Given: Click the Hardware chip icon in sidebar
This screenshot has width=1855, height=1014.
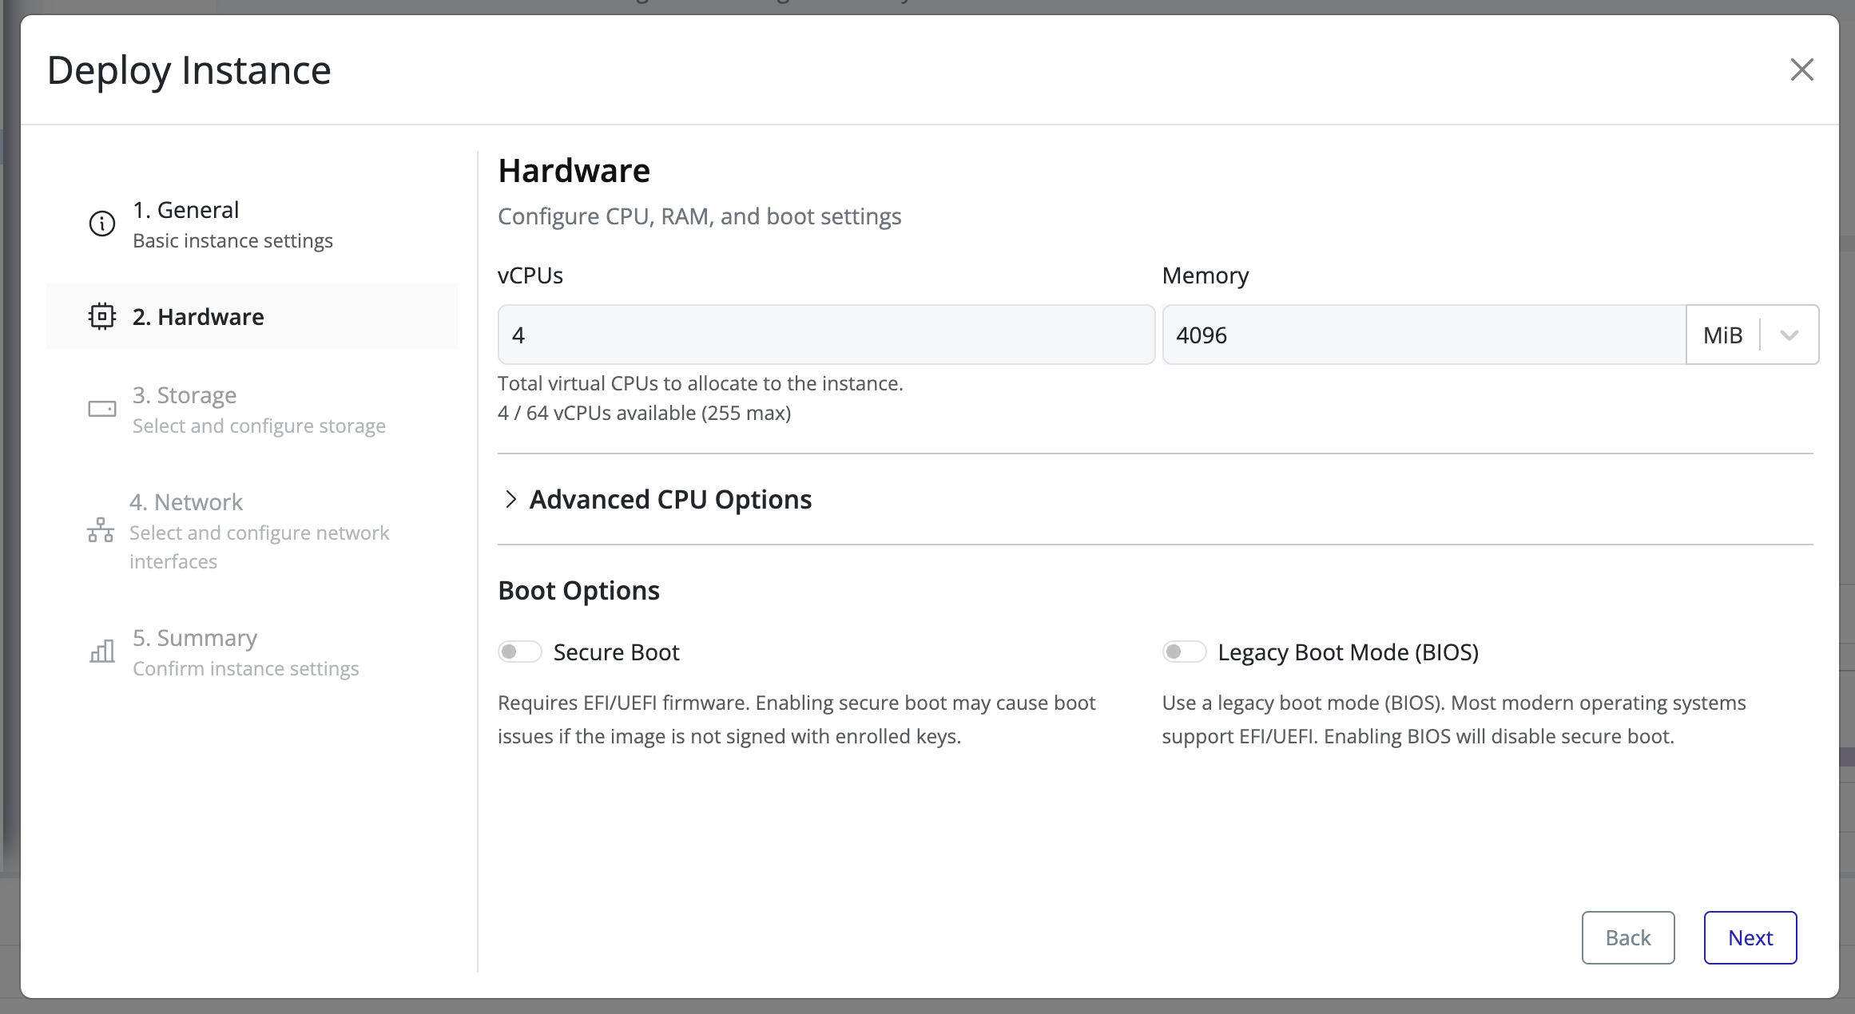Looking at the screenshot, I should [x=101, y=316].
